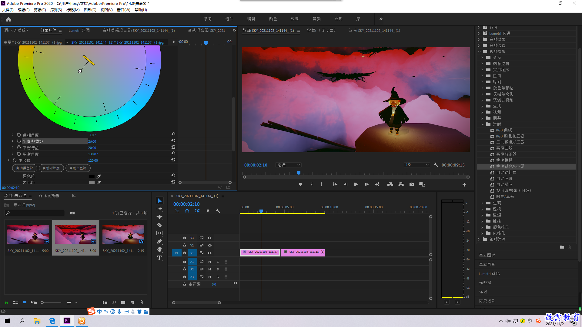Screen dimensions: 582x327
Task: Reset the 色相角度 parameter
Action: click(173, 134)
